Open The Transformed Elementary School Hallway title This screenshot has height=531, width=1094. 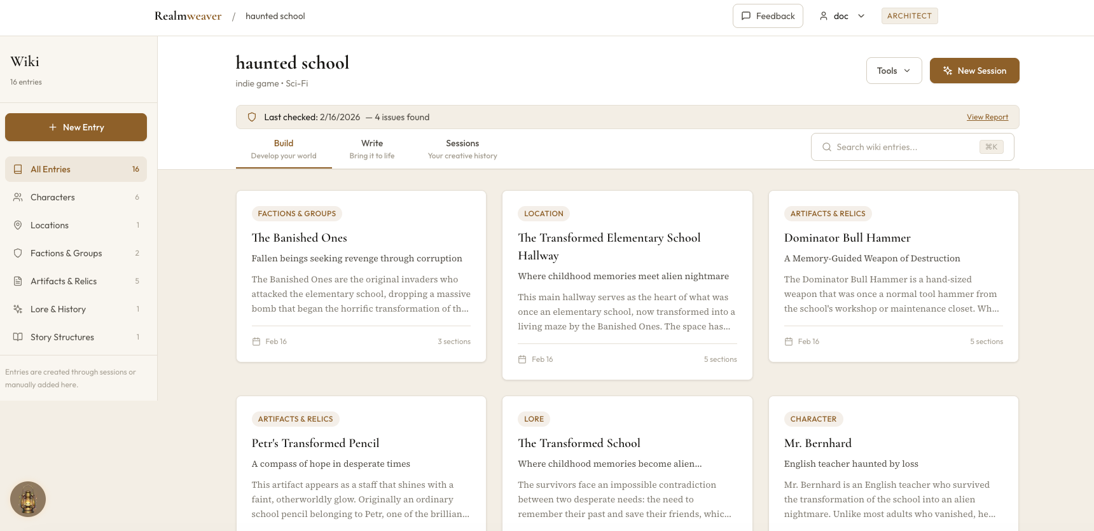click(x=609, y=247)
